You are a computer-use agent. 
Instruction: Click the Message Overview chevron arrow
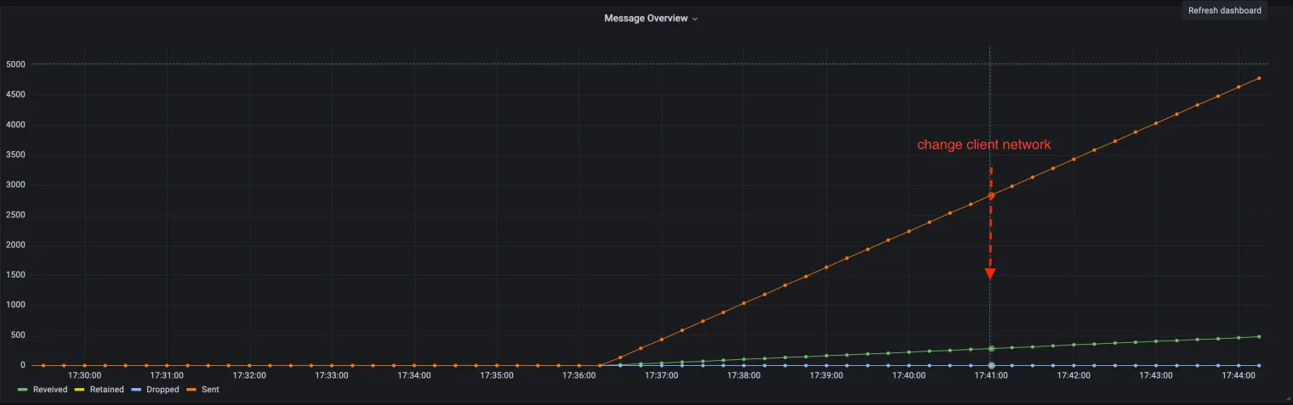tap(695, 19)
